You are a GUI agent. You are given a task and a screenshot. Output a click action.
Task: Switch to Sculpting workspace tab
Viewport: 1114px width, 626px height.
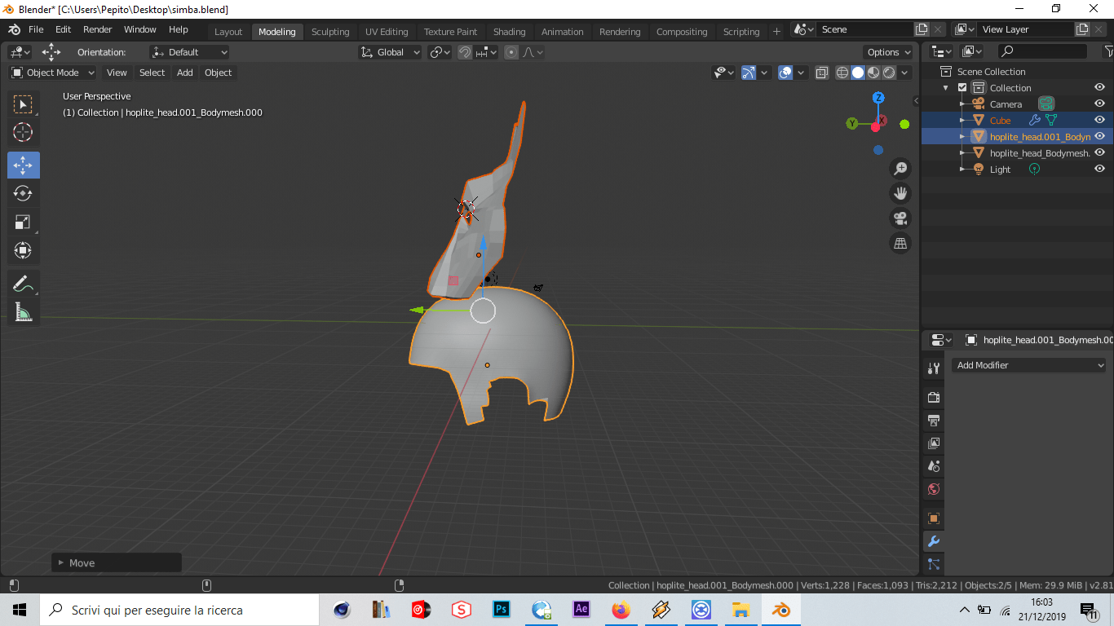pos(330,32)
